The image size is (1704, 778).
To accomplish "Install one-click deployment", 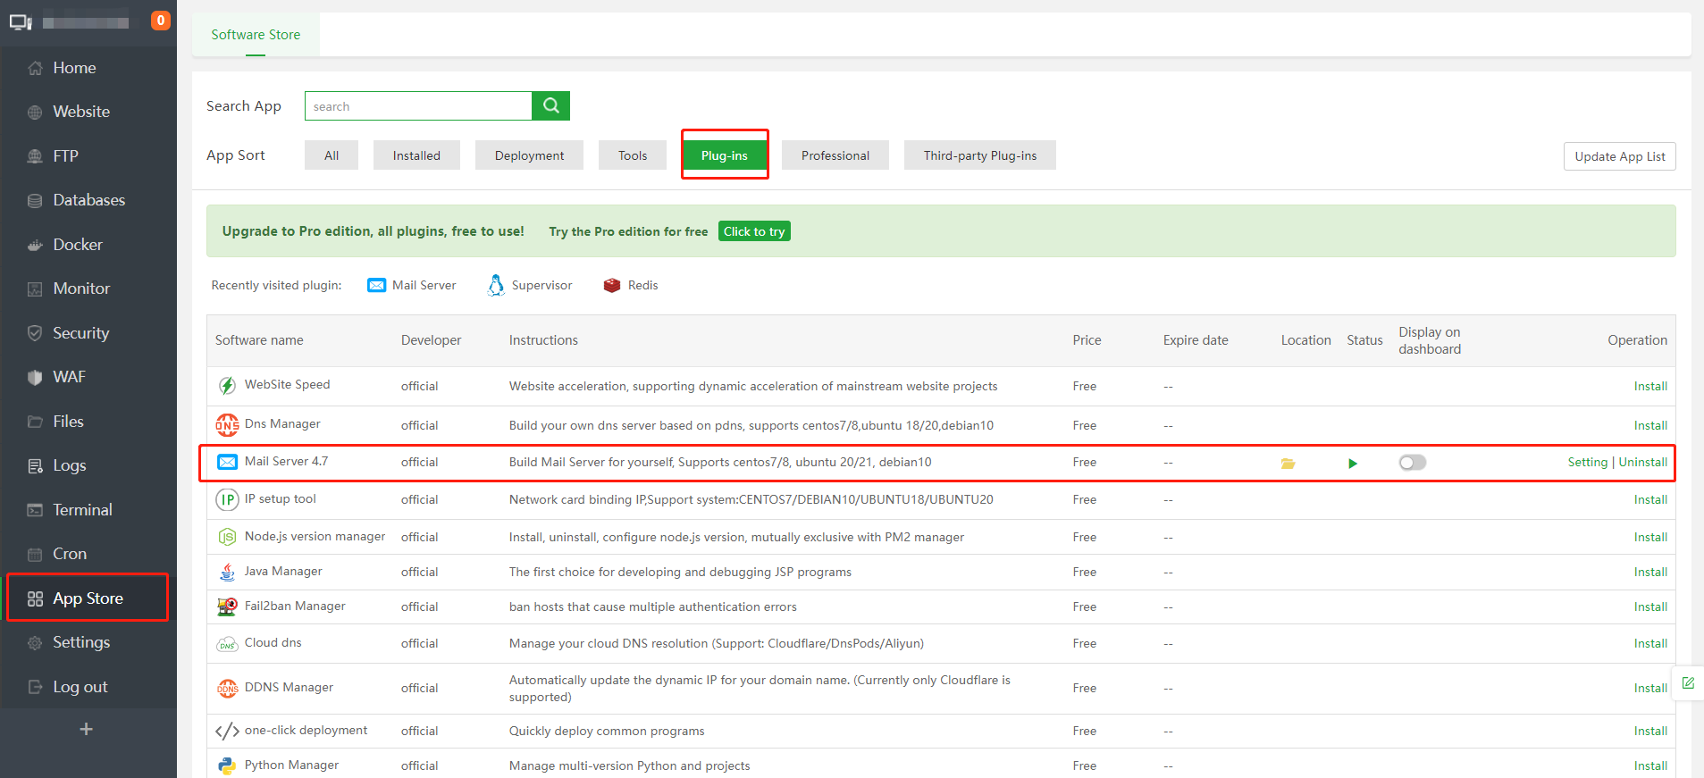I will 1650,731.
